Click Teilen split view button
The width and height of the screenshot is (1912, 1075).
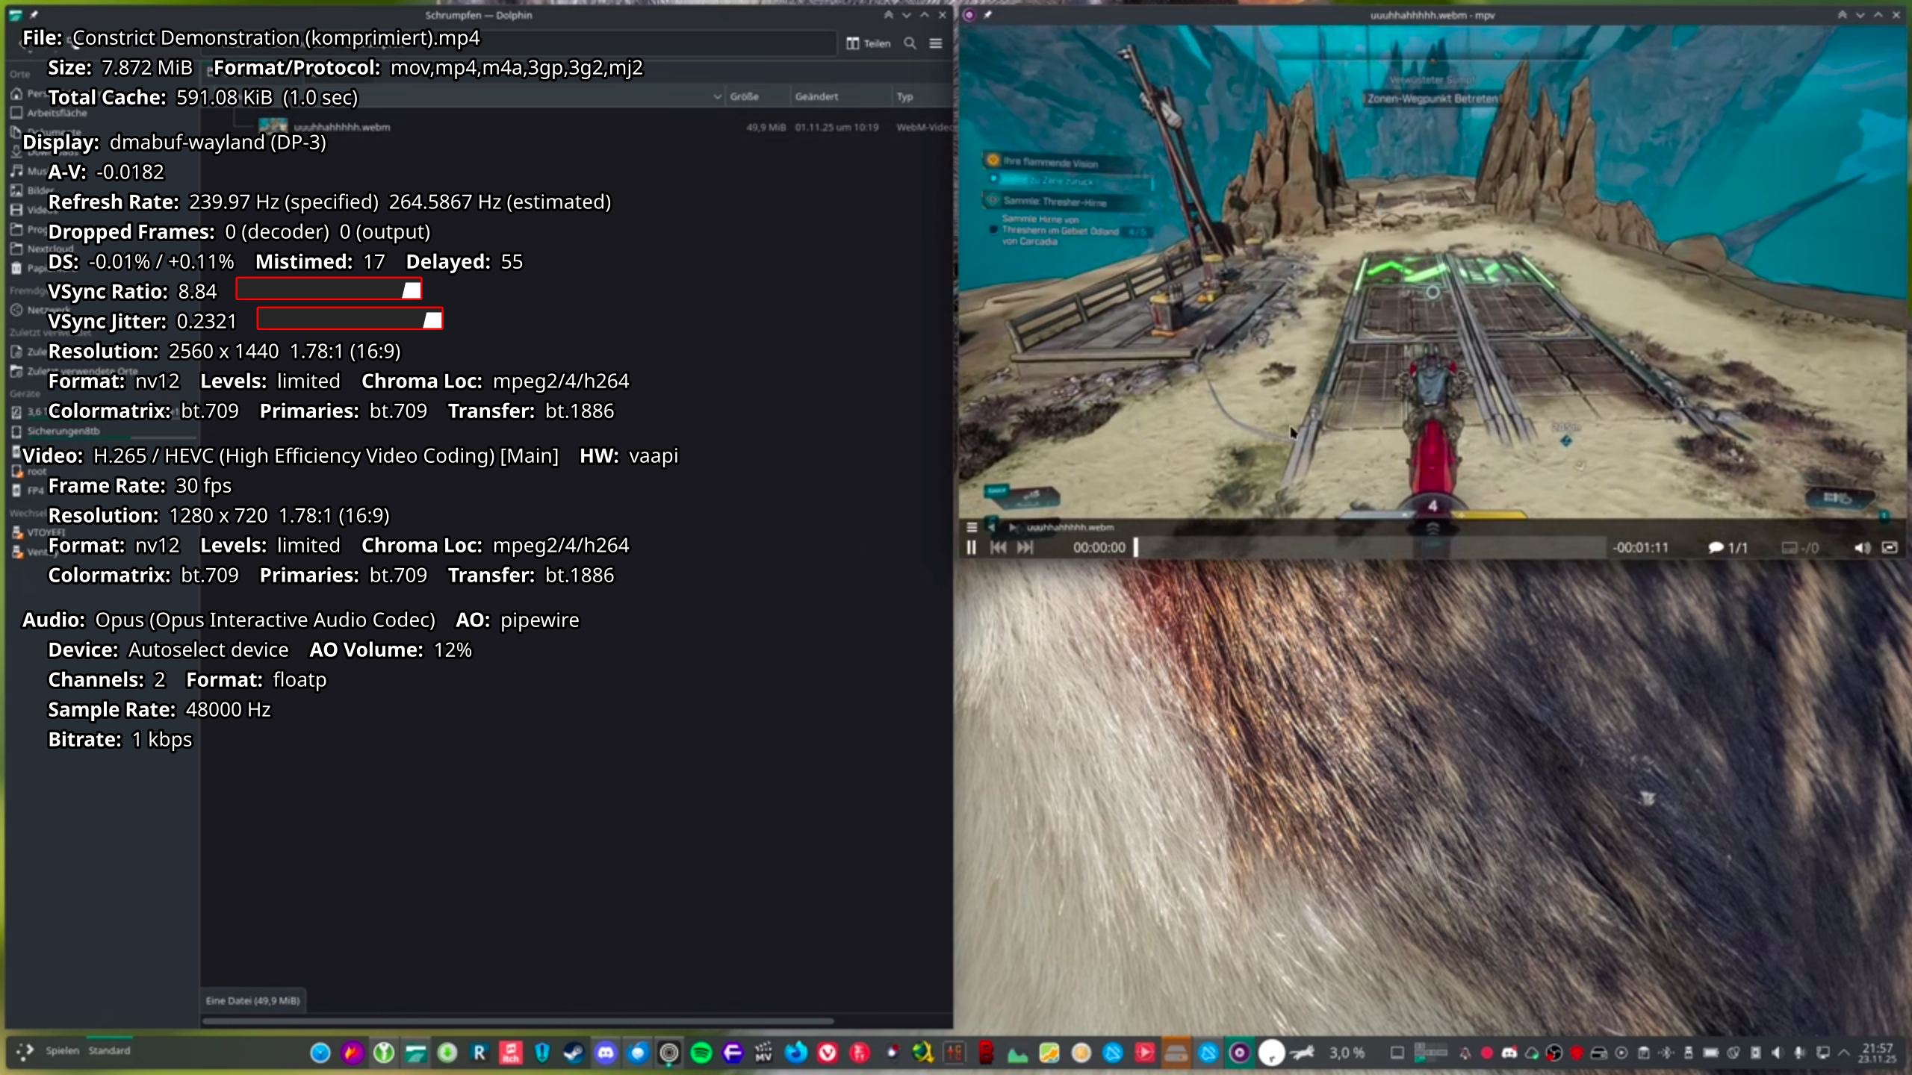868,43
